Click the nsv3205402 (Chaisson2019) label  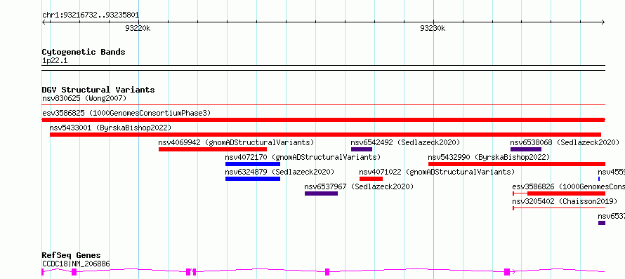pyautogui.click(x=565, y=201)
